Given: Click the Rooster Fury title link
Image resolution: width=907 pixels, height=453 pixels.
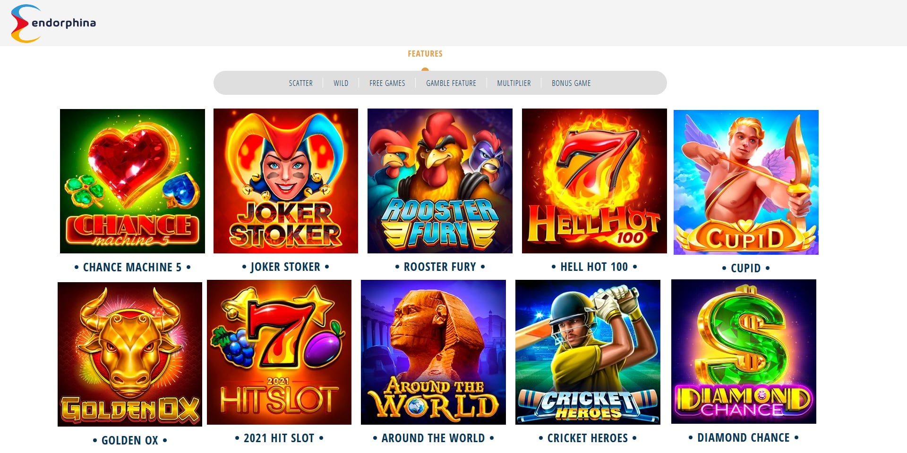Looking at the screenshot, I should coord(440,267).
